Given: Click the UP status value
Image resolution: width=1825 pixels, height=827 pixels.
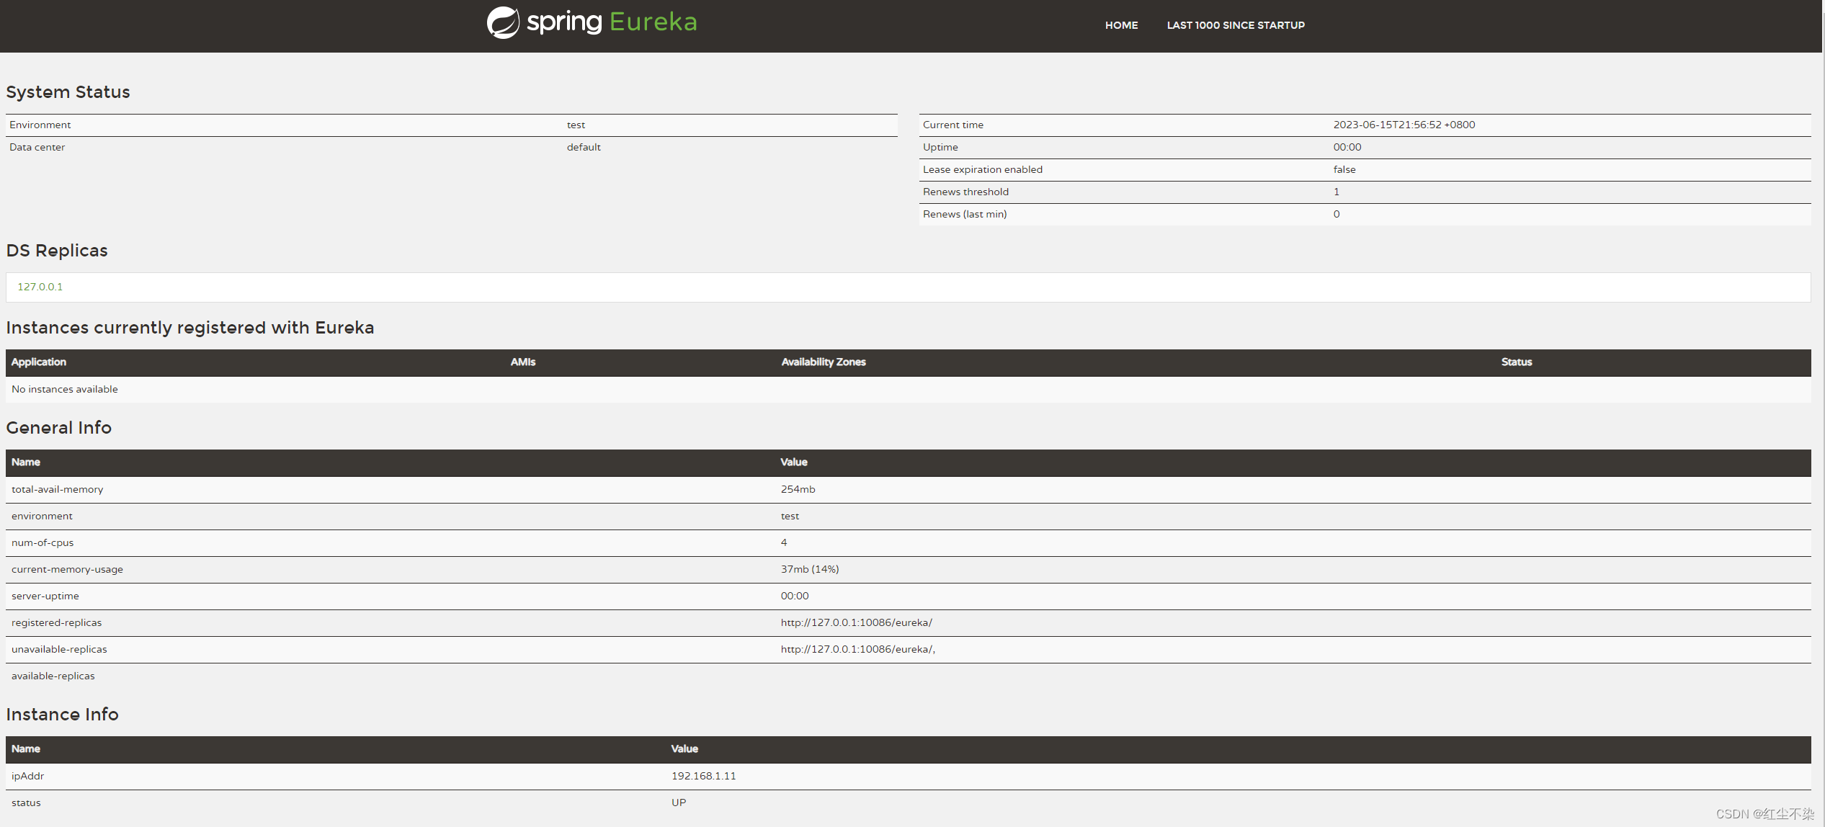Looking at the screenshot, I should pos(679,803).
